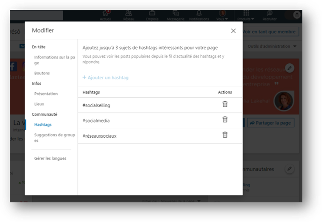
Task: Open Messagerie icon in navbar
Action: tap(176, 15)
